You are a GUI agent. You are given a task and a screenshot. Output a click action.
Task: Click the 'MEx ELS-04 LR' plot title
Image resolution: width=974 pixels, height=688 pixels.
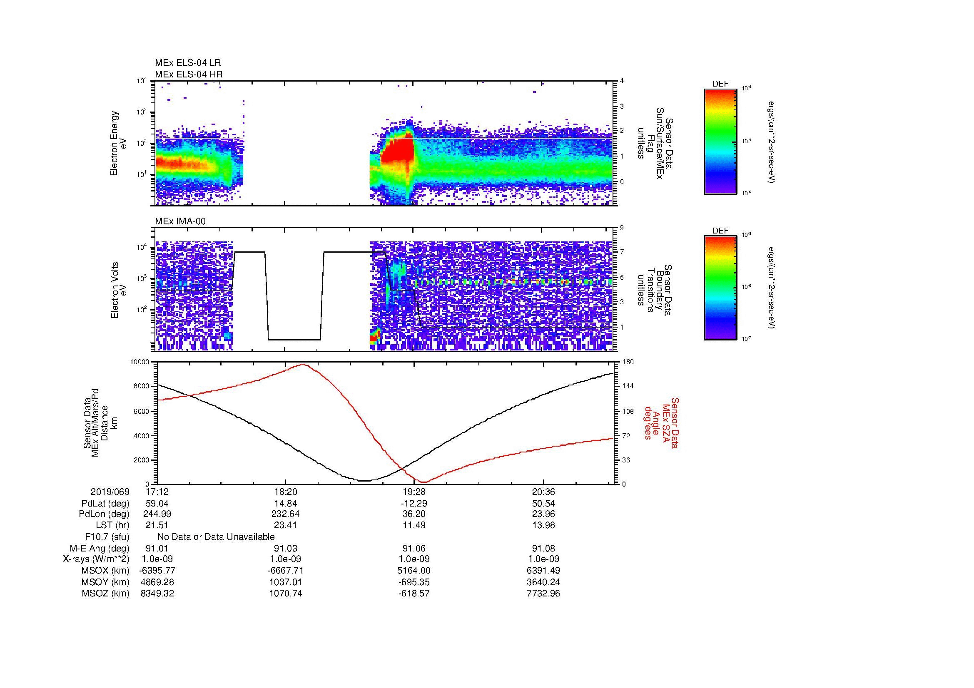[188, 63]
